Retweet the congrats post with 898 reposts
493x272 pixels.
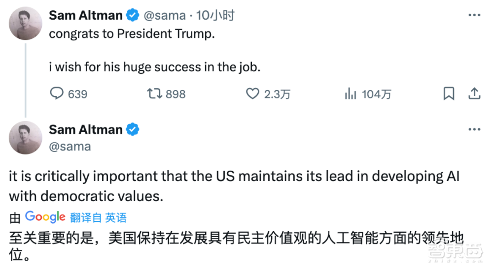click(x=155, y=93)
